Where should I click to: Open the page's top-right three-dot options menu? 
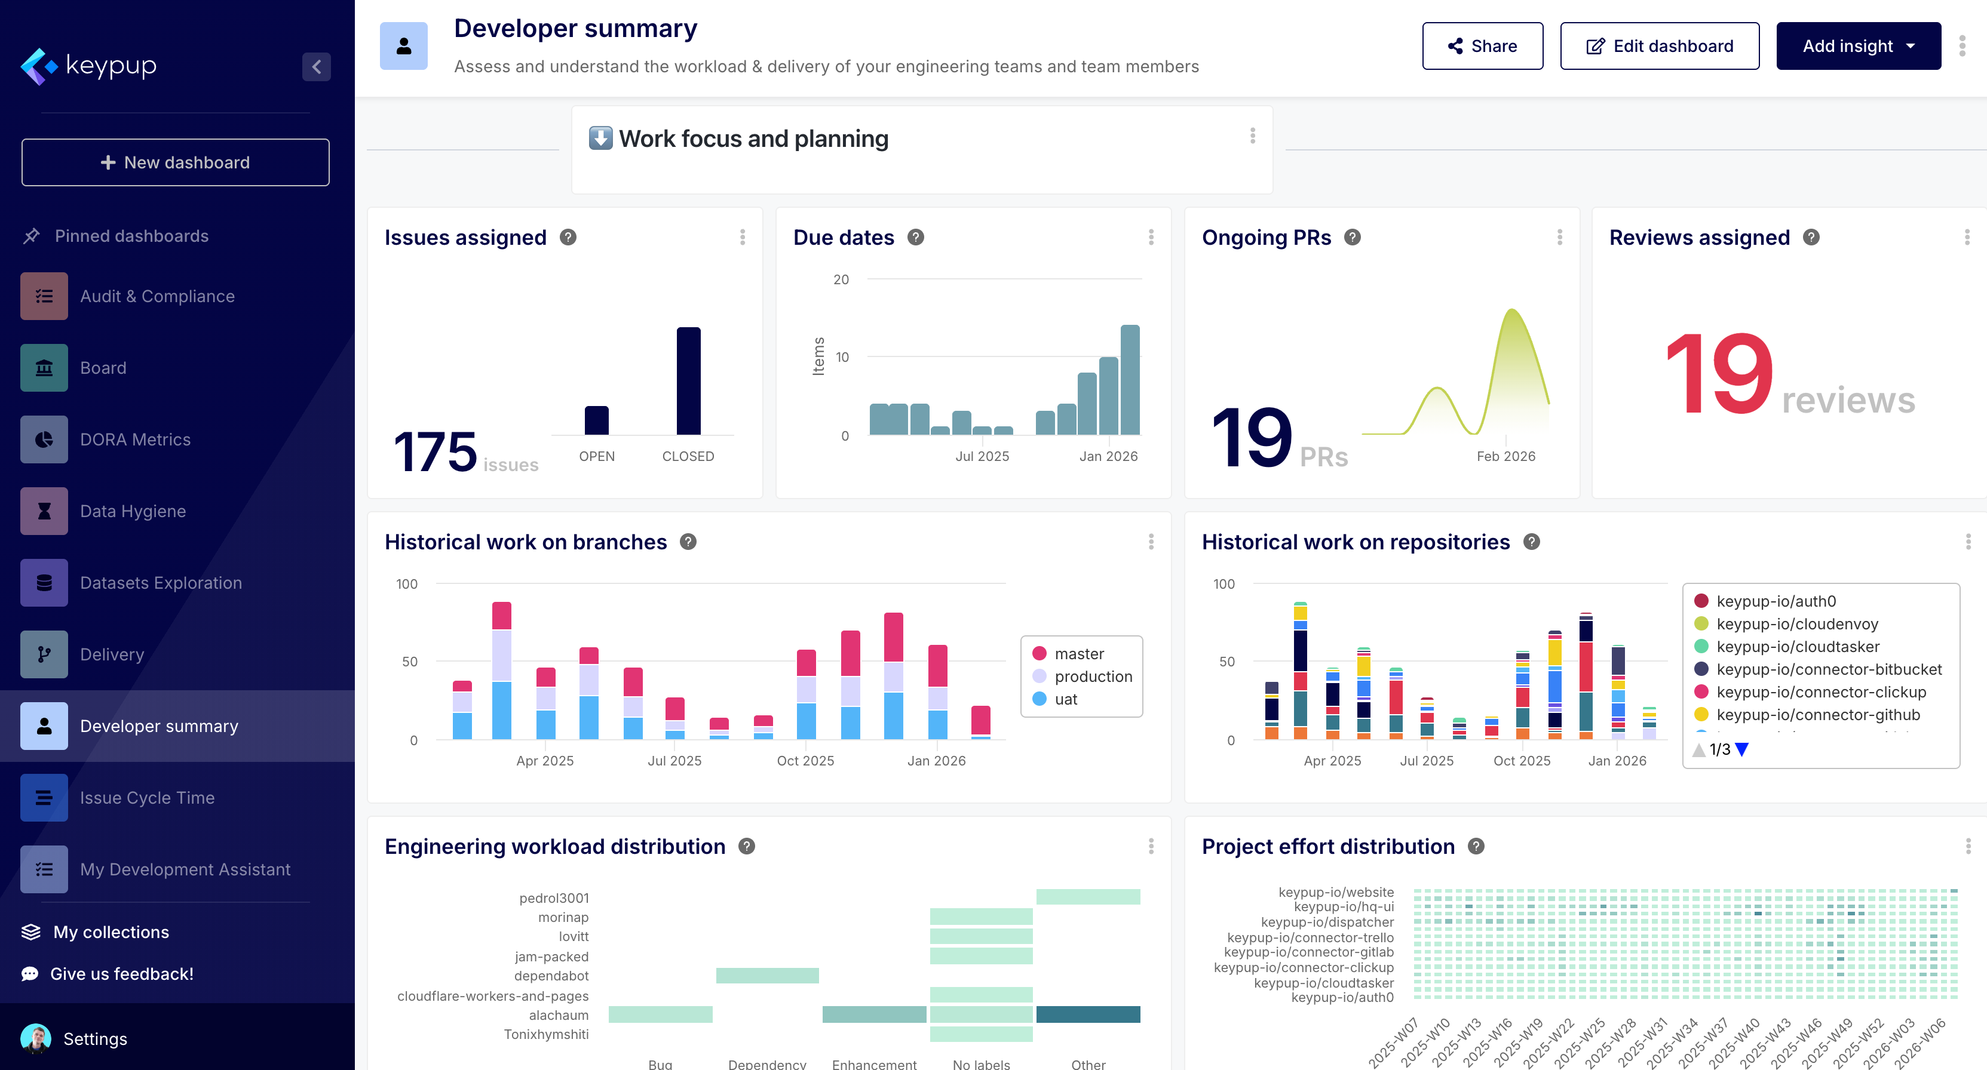pyautogui.click(x=1963, y=46)
